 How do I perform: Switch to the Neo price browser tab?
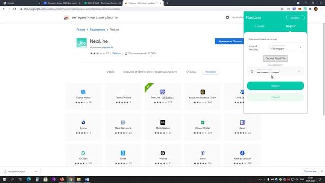(62, 3)
